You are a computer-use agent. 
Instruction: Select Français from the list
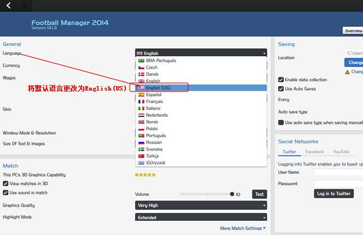point(201,101)
